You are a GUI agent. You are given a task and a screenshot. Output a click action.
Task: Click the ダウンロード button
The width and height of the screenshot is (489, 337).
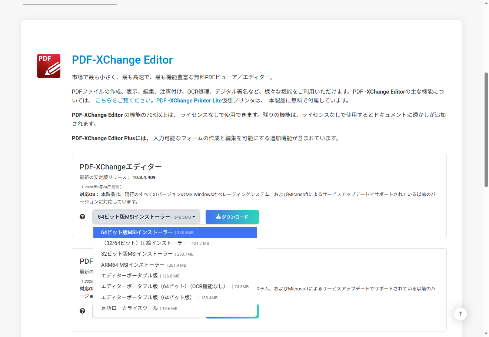click(x=232, y=217)
